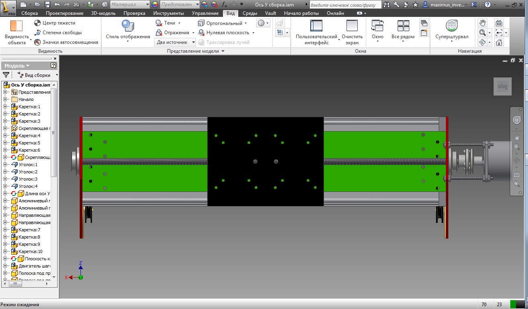This screenshot has width=528, height=309.
Task: Click the color scheme sphere in title bar
Action: (155, 4)
